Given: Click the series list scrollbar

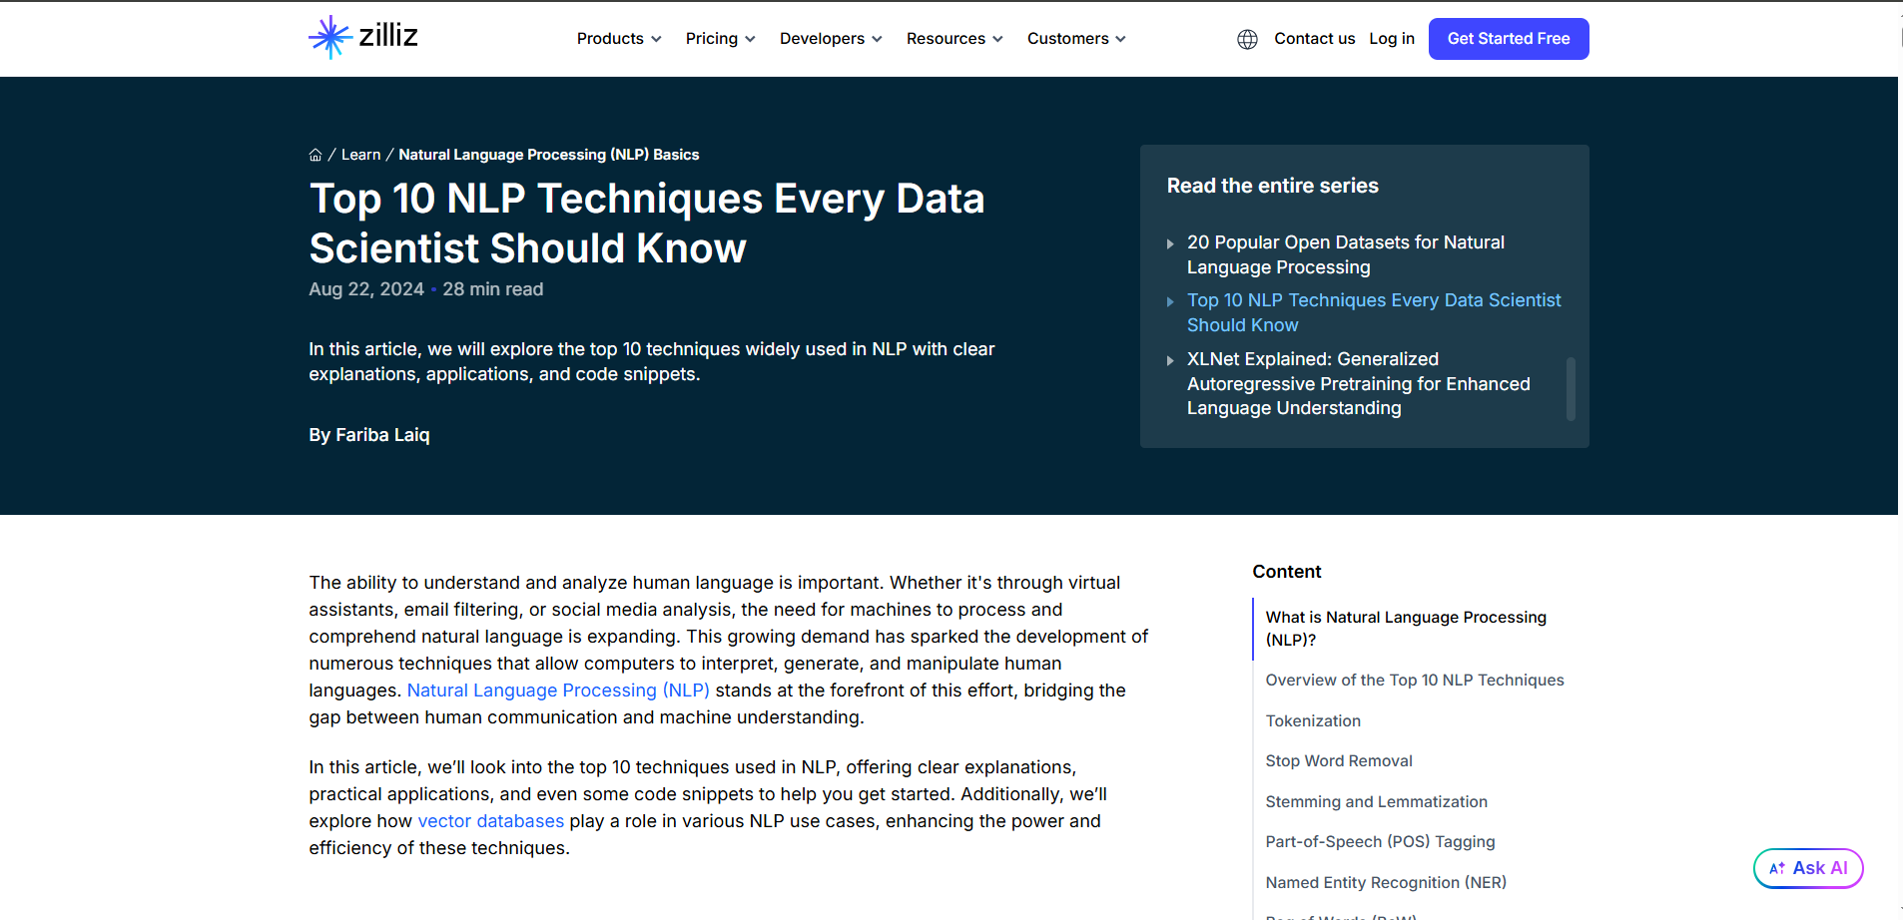Looking at the screenshot, I should click(x=1571, y=389).
